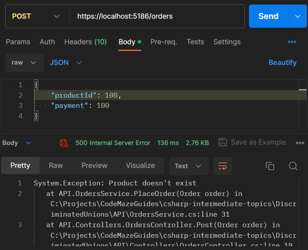Image resolution: width=308 pixels, height=250 pixels.
Task: Open the Params tab
Action: pos(18,42)
